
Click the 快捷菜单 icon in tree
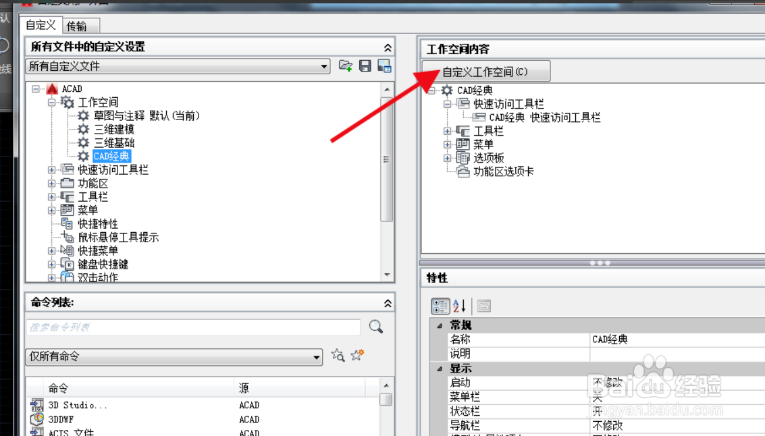67,250
